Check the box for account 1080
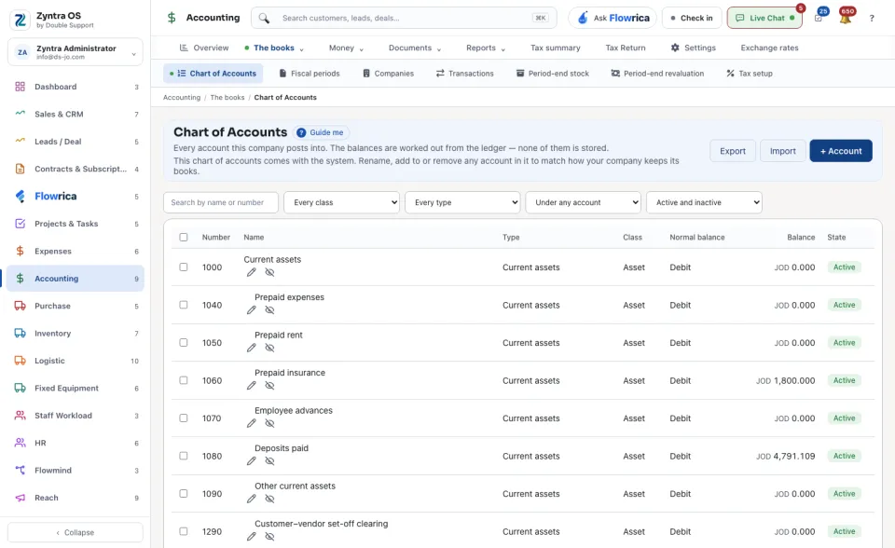The image size is (895, 548). click(x=184, y=455)
